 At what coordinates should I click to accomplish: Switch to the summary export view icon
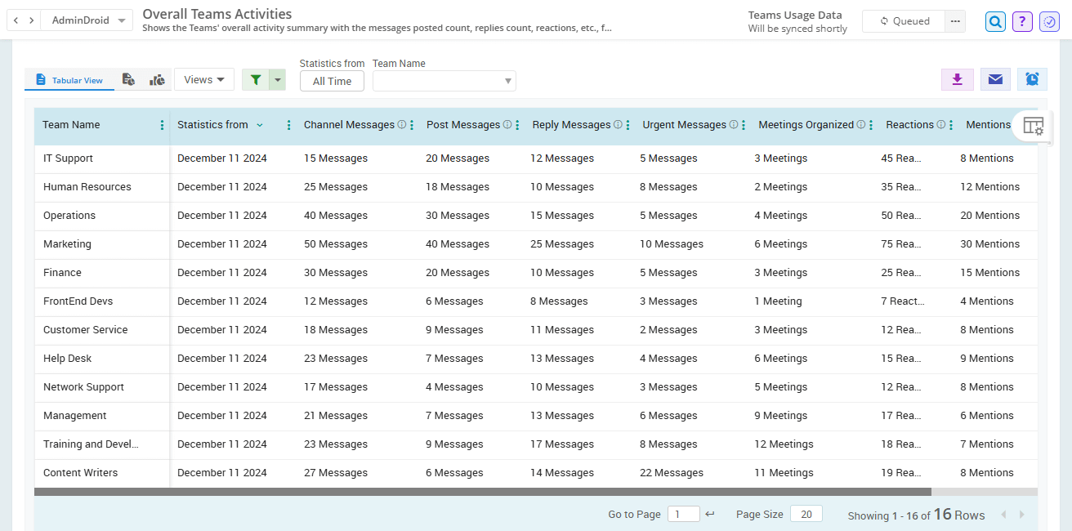point(128,78)
